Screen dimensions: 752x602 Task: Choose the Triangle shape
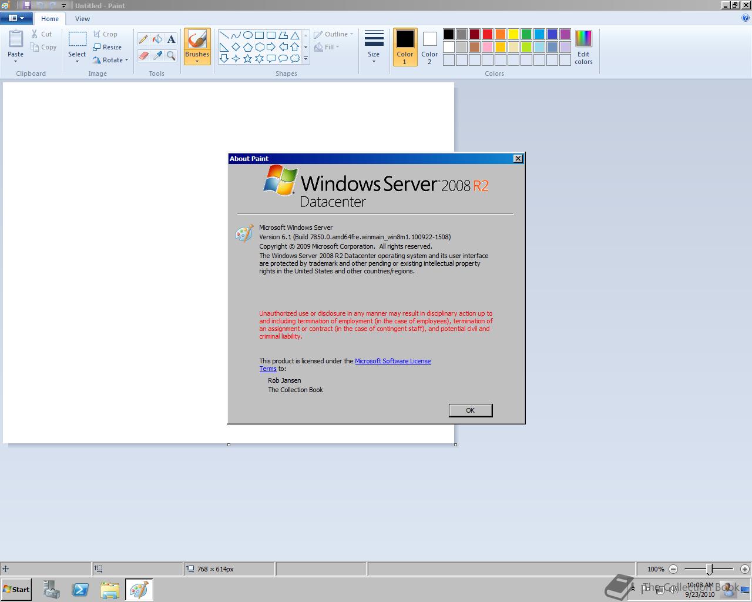[x=294, y=35]
